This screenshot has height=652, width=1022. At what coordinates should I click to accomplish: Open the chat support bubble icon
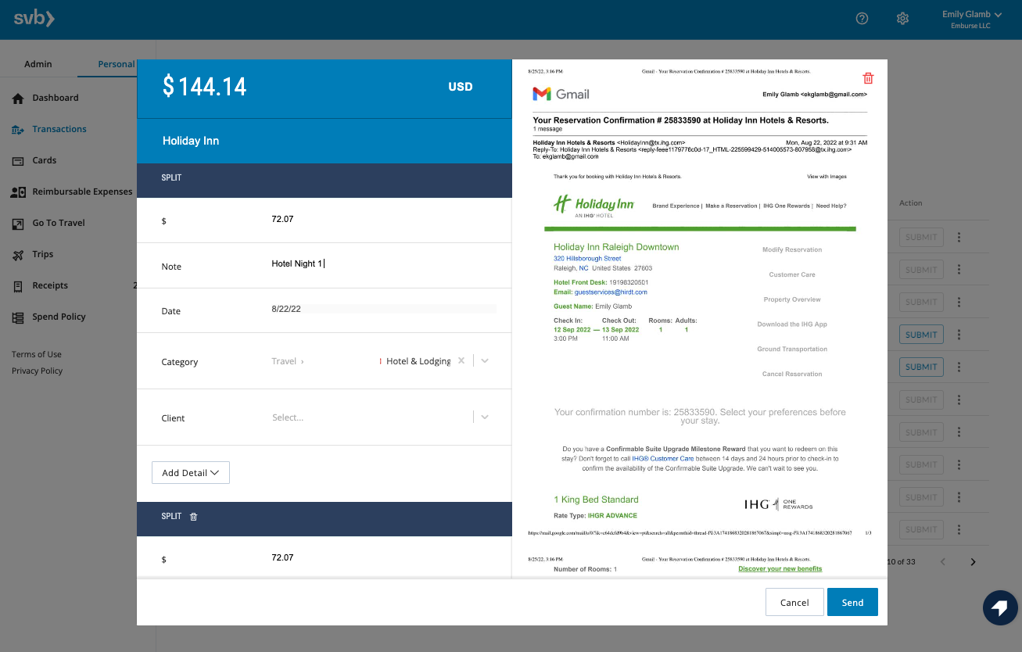click(1000, 607)
